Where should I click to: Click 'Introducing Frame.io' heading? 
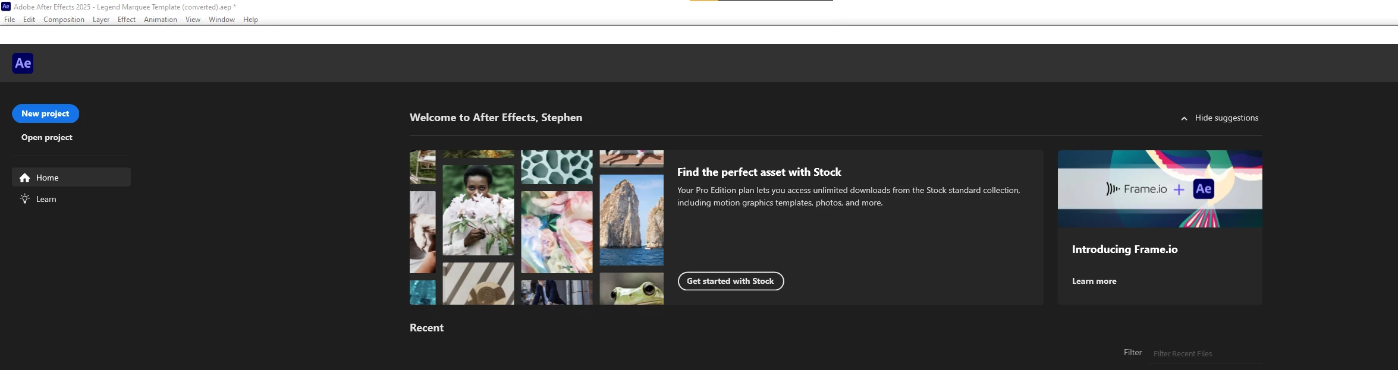click(1124, 249)
